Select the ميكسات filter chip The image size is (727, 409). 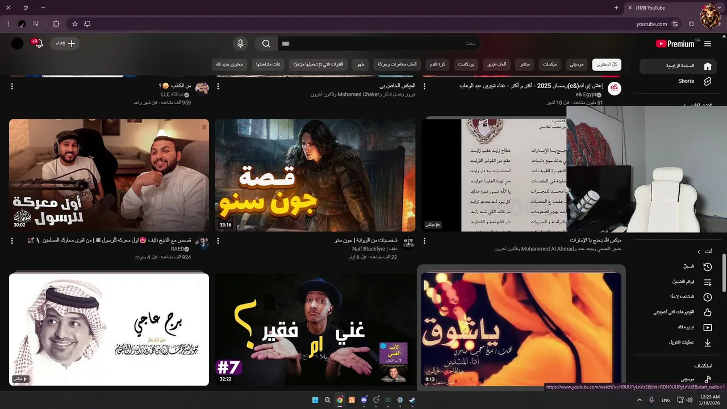[550, 64]
